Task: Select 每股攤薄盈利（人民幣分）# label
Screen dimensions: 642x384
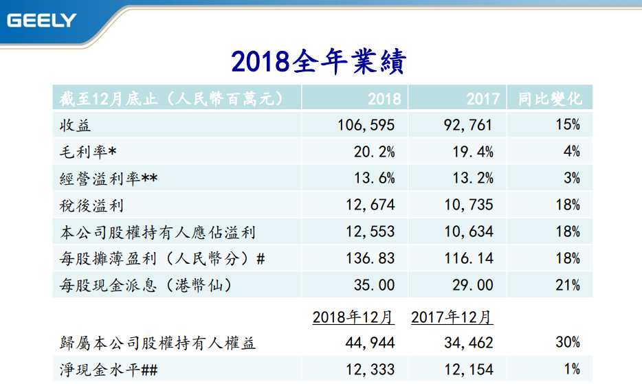Action: click(x=162, y=259)
